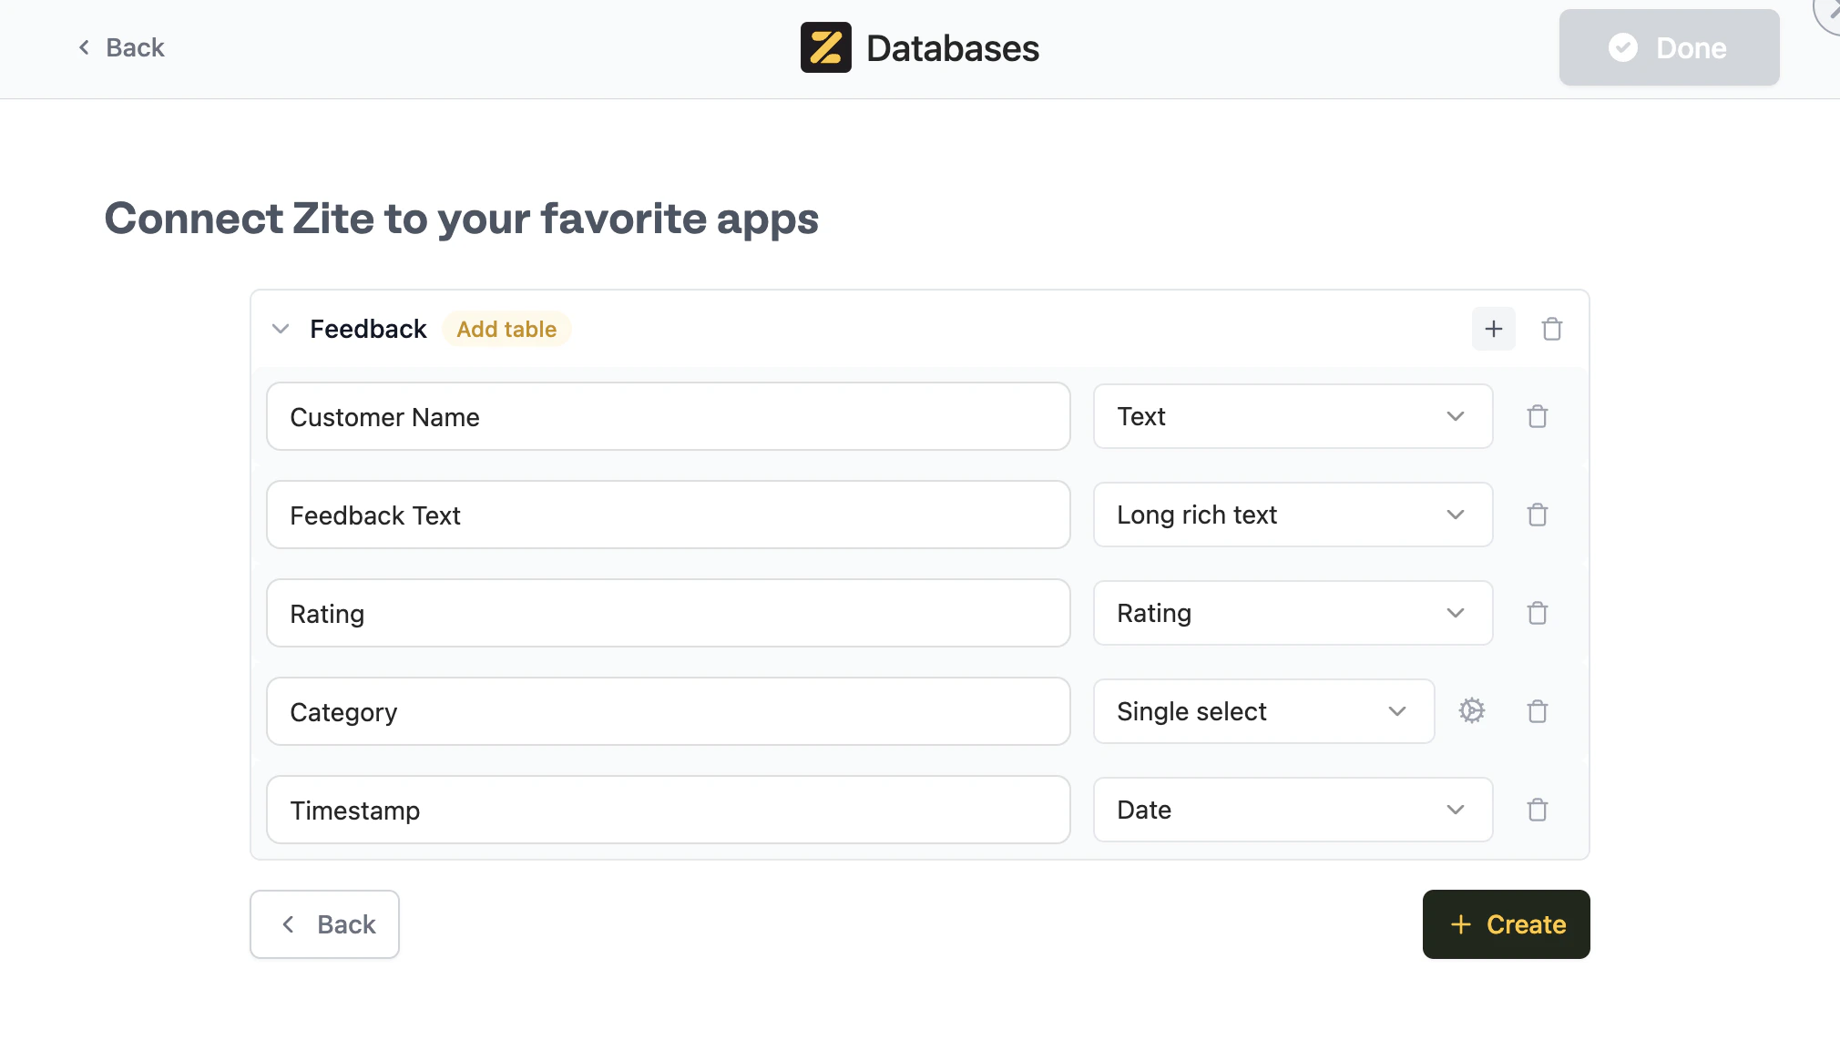Delete the Category field
The width and height of the screenshot is (1840, 1040).
pyautogui.click(x=1538, y=711)
